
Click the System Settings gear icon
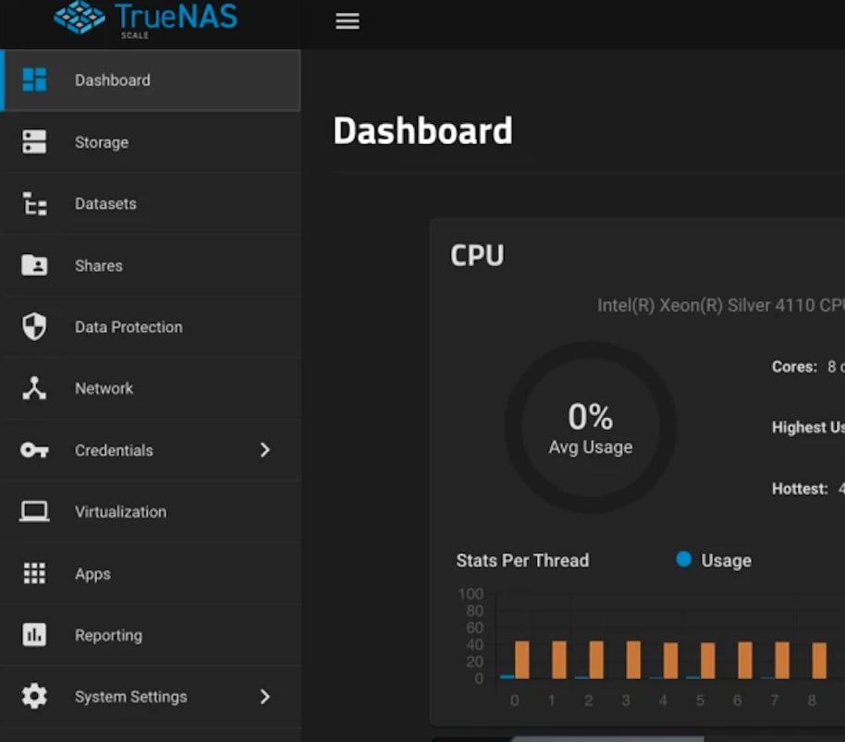point(34,697)
